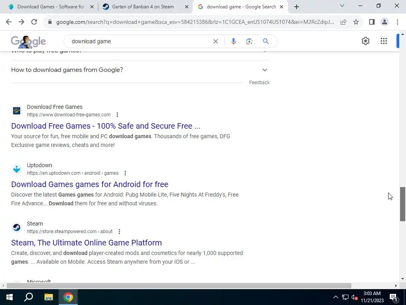
Task: Click the Feedback link
Action: [x=259, y=83]
